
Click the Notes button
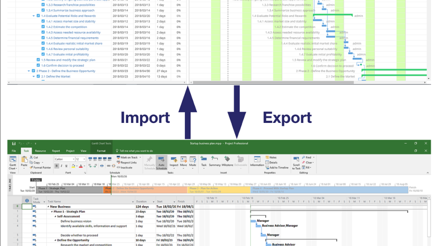[271, 158]
